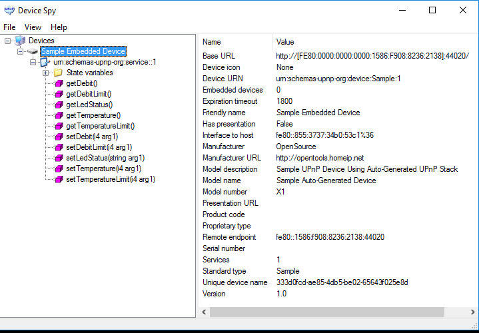Select setDebitLimit(i4 arg1) action
This screenshot has width=479, height=333.
tap(99, 147)
